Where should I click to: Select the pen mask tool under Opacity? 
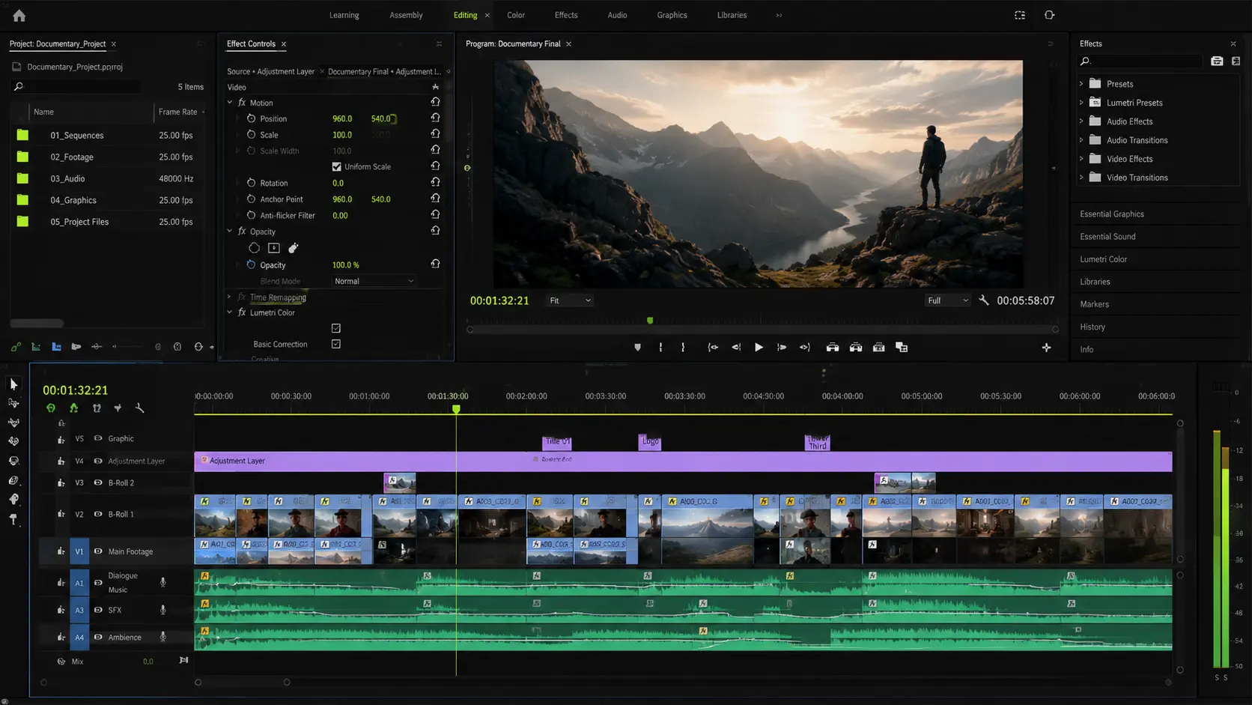coord(294,248)
